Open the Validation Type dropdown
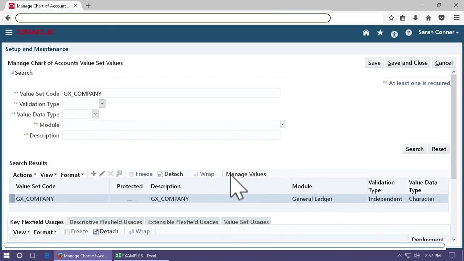The image size is (464, 261). tap(102, 104)
